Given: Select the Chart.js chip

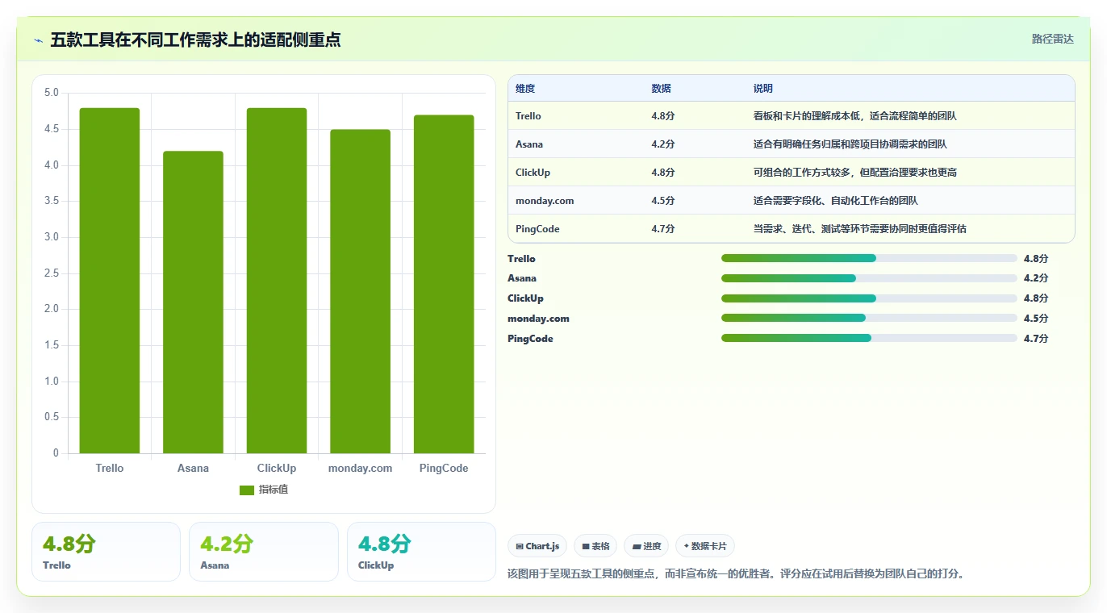Looking at the screenshot, I should pos(538,546).
